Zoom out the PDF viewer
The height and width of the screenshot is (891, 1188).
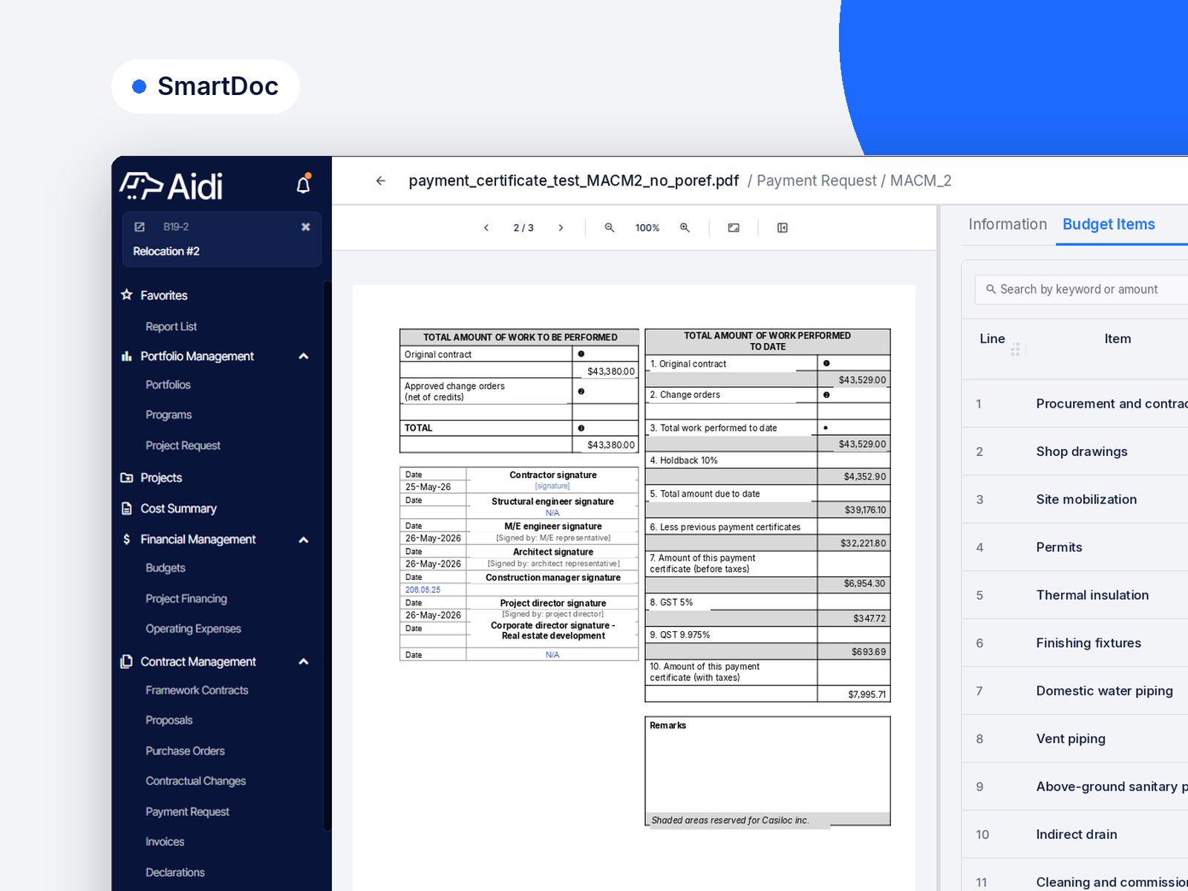610,228
